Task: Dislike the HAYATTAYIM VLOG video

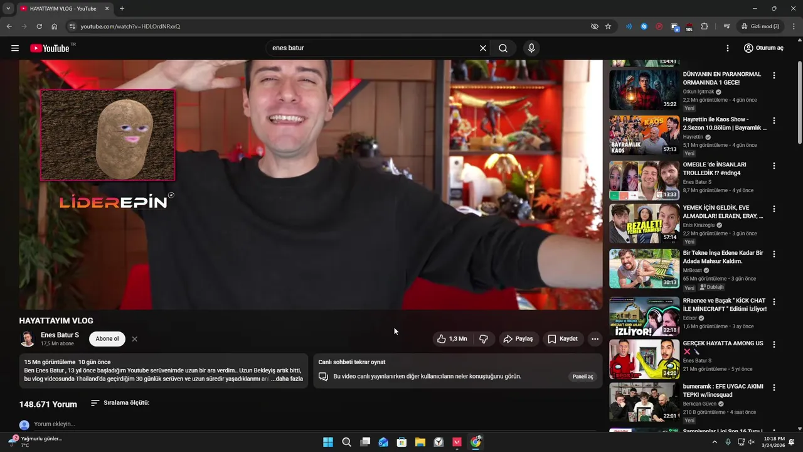Action: pyautogui.click(x=484, y=339)
